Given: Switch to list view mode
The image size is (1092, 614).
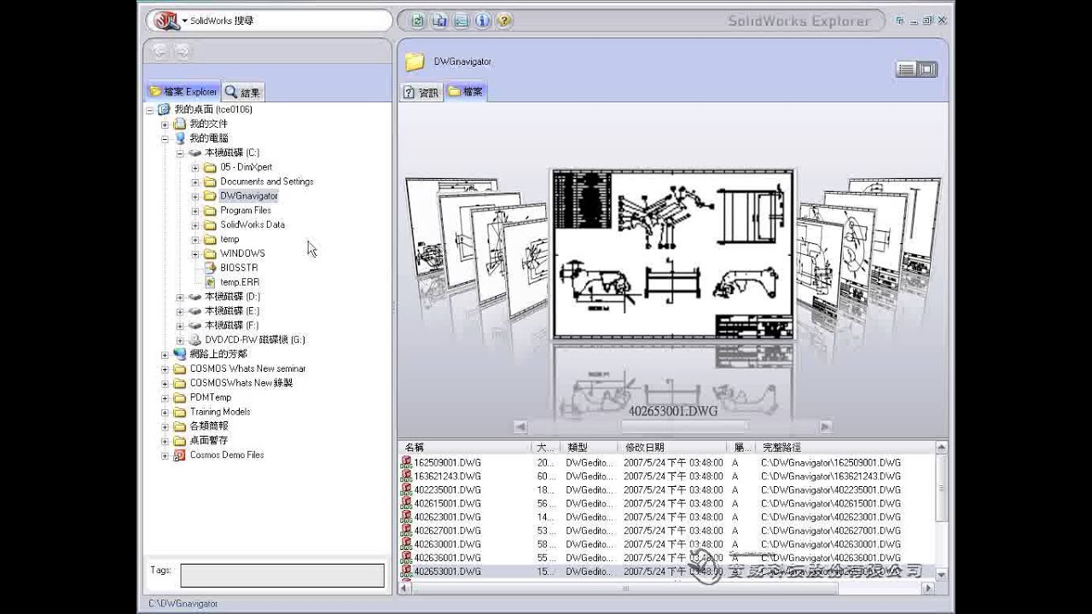Looking at the screenshot, I should click(x=907, y=69).
